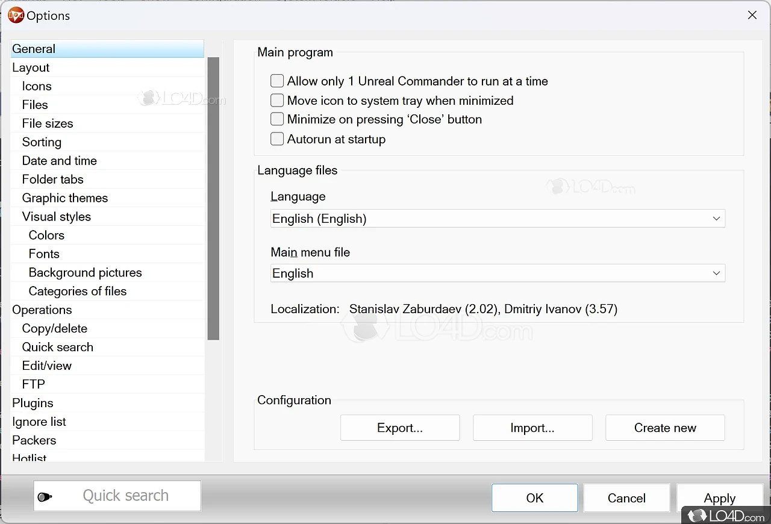Select General in the options tree
The image size is (771, 524).
point(107,49)
